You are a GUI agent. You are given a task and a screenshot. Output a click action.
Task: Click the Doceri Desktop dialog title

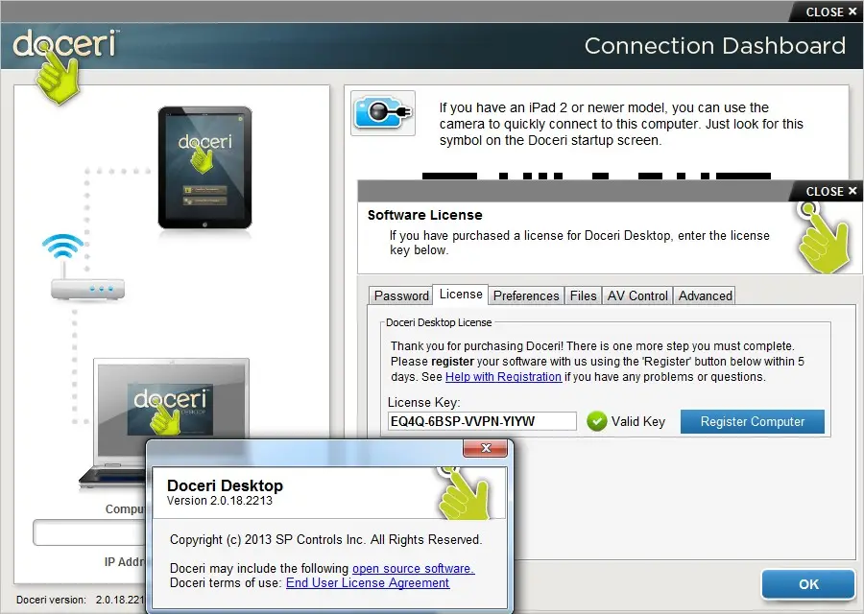pos(225,485)
